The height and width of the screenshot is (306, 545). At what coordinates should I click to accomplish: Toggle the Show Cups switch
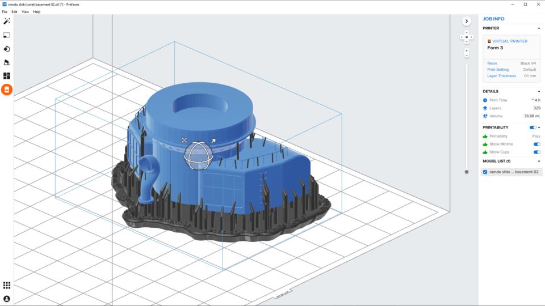click(x=537, y=152)
